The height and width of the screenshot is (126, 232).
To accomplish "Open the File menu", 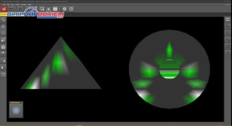I will [x=4, y=5].
